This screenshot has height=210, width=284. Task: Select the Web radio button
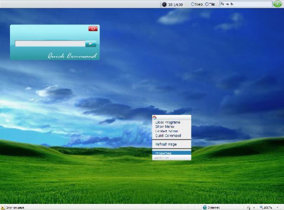(x=193, y=4)
